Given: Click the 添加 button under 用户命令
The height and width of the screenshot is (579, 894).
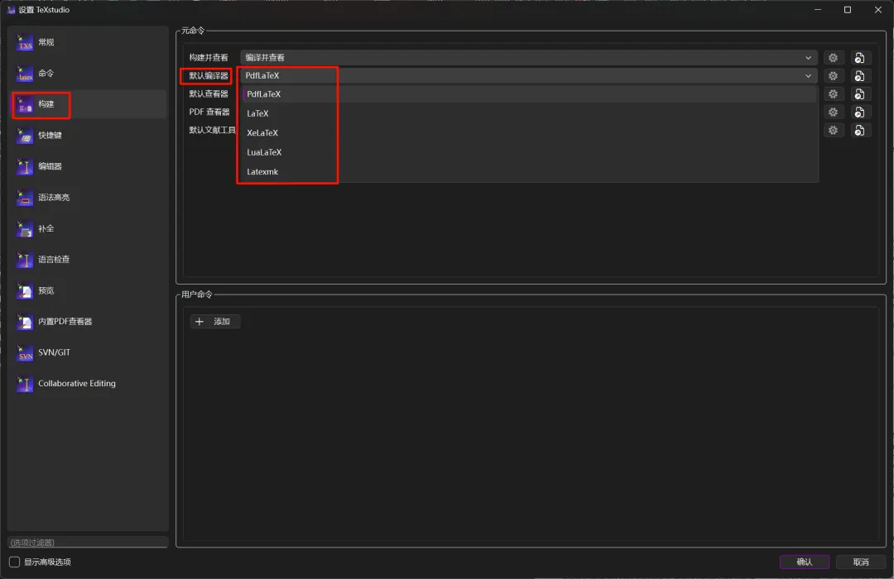Looking at the screenshot, I should (215, 322).
